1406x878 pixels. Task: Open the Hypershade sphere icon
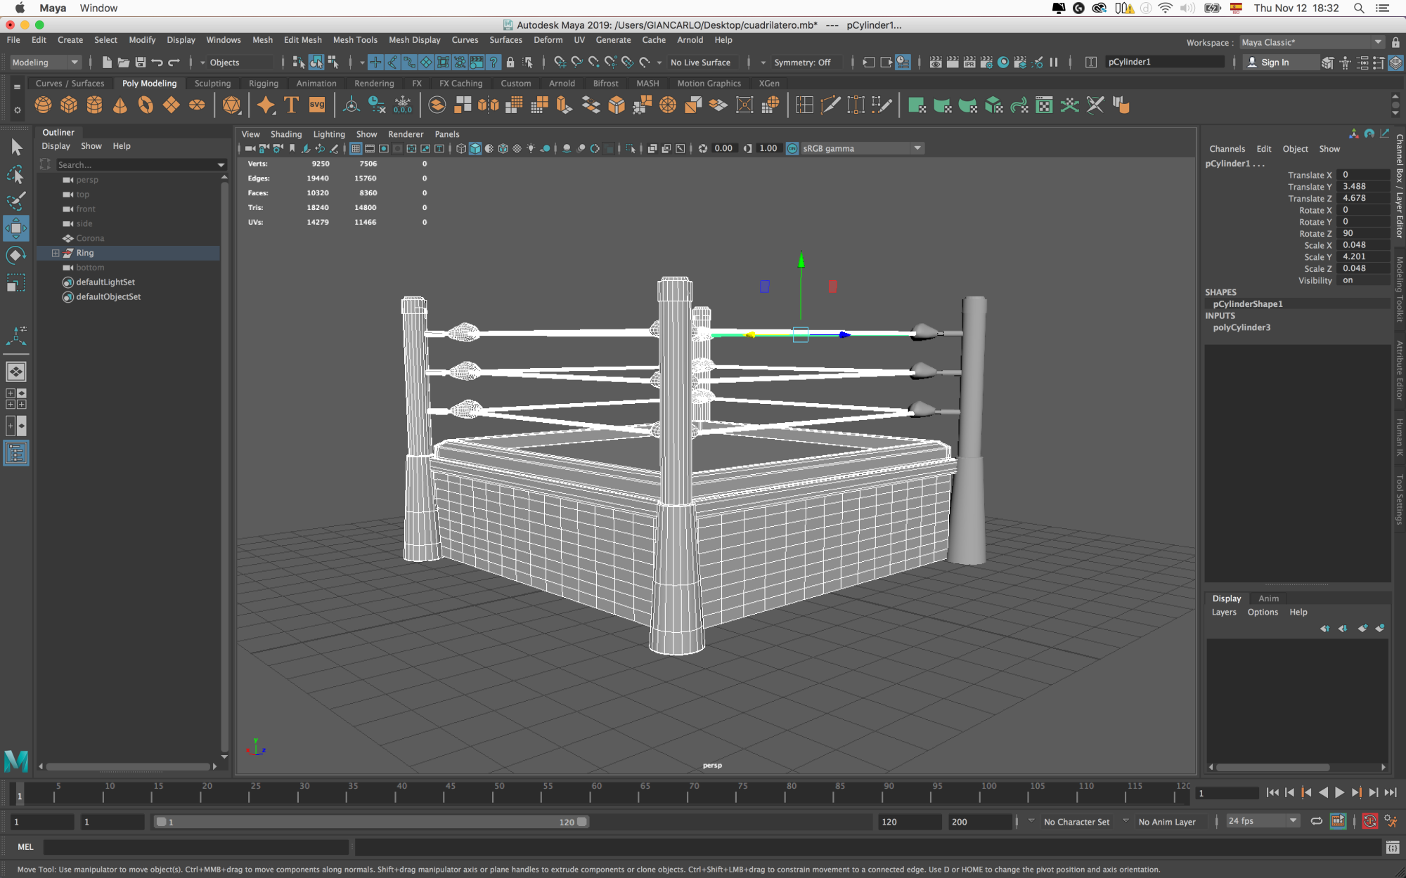(1003, 63)
